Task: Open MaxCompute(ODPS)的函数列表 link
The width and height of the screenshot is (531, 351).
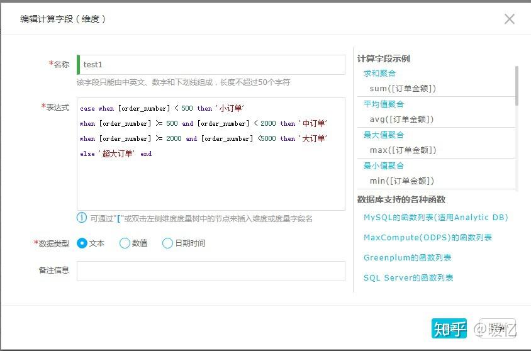Action: (x=428, y=237)
